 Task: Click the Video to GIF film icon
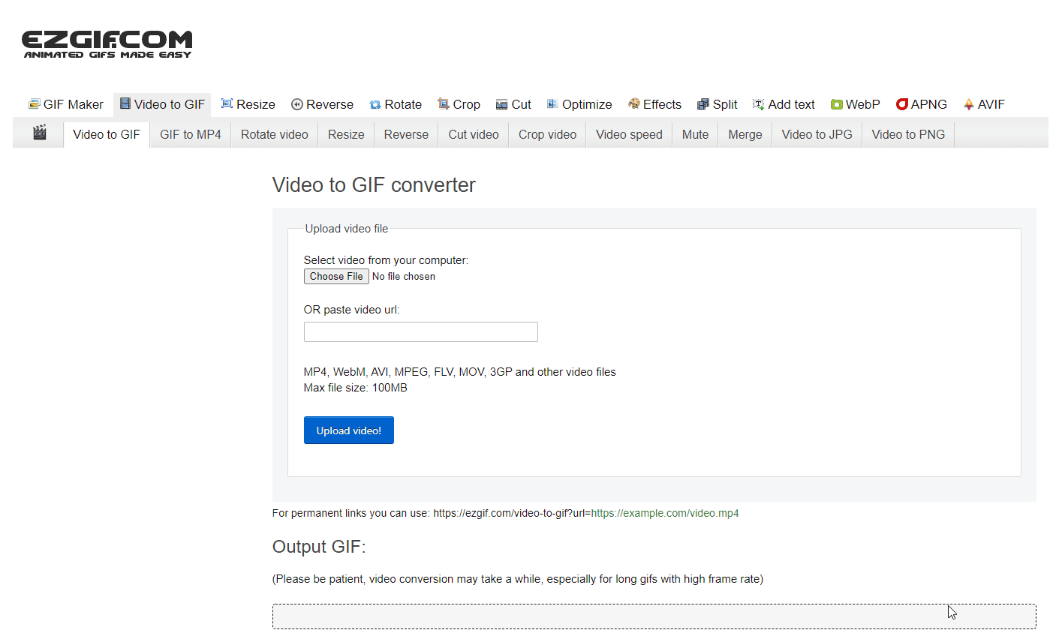[125, 103]
